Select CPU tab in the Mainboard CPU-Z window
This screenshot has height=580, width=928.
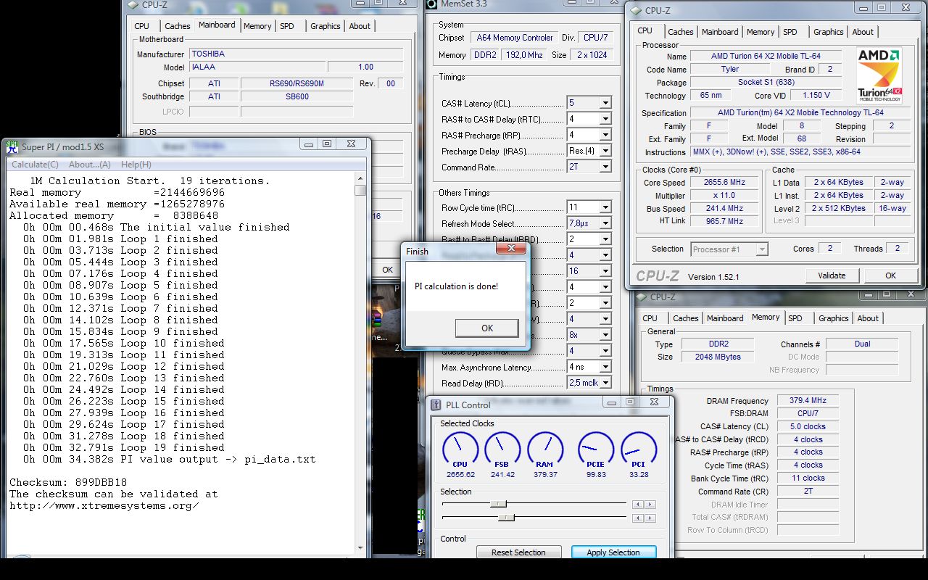pos(142,26)
